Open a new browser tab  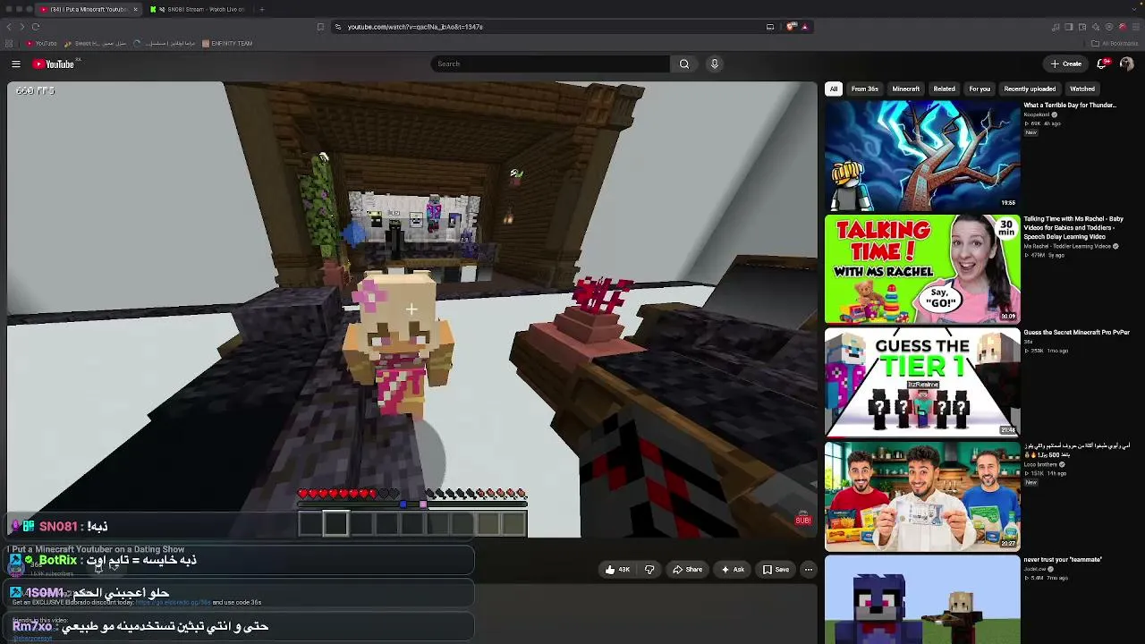click(262, 9)
